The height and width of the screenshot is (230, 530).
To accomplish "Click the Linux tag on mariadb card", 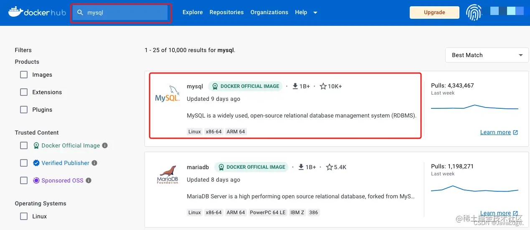I will (195, 212).
